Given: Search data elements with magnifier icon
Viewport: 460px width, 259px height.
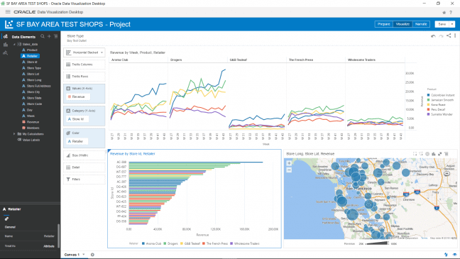Looking at the screenshot, I should point(43,36).
